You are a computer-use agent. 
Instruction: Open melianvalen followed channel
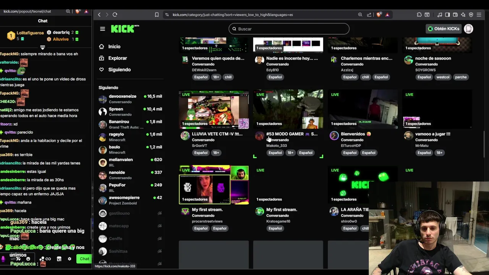pos(130,162)
